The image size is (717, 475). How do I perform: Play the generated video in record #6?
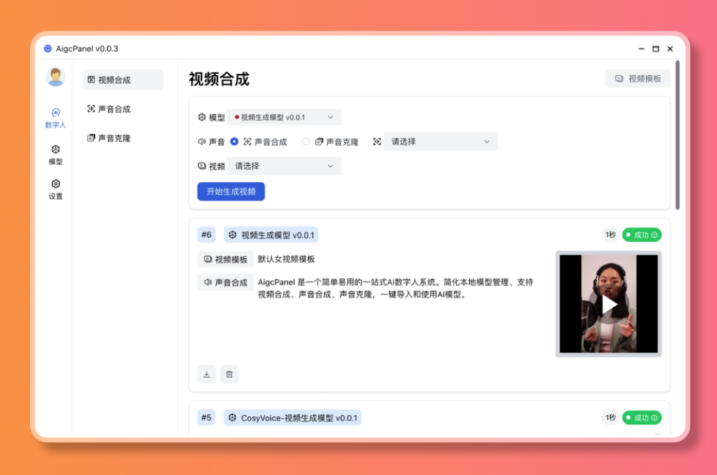[x=608, y=304]
